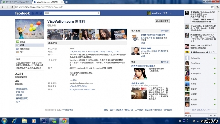This screenshot has width=220, height=124.
Task: Click the Facebook search field
Action: pos(70,13)
